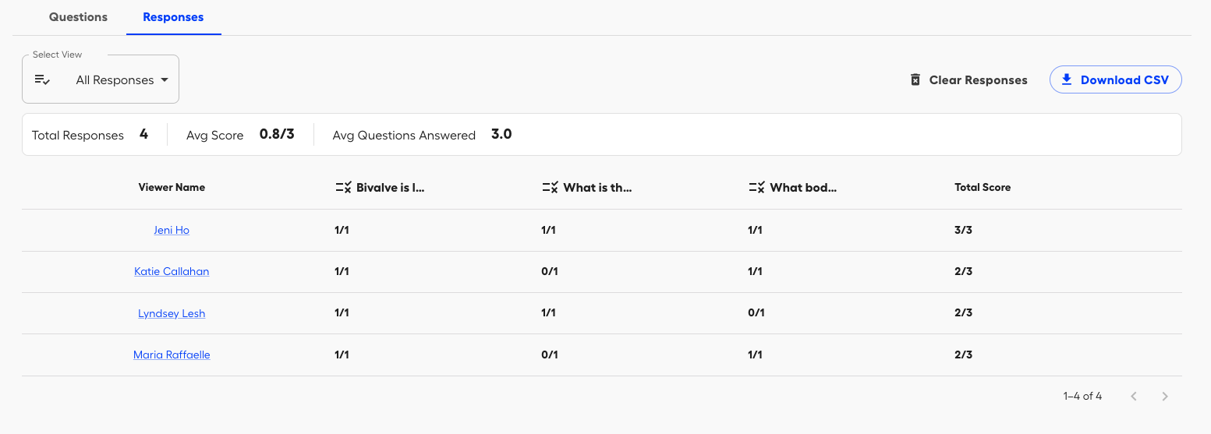Click the Viewer Name column header
1211x434 pixels.
pos(172,187)
